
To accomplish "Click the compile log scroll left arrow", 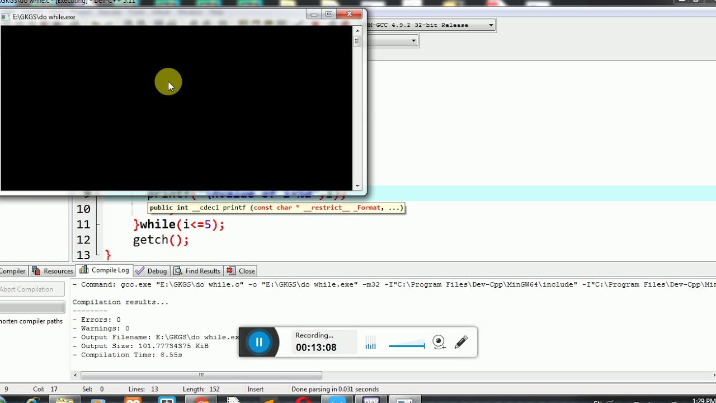I will [76, 375].
